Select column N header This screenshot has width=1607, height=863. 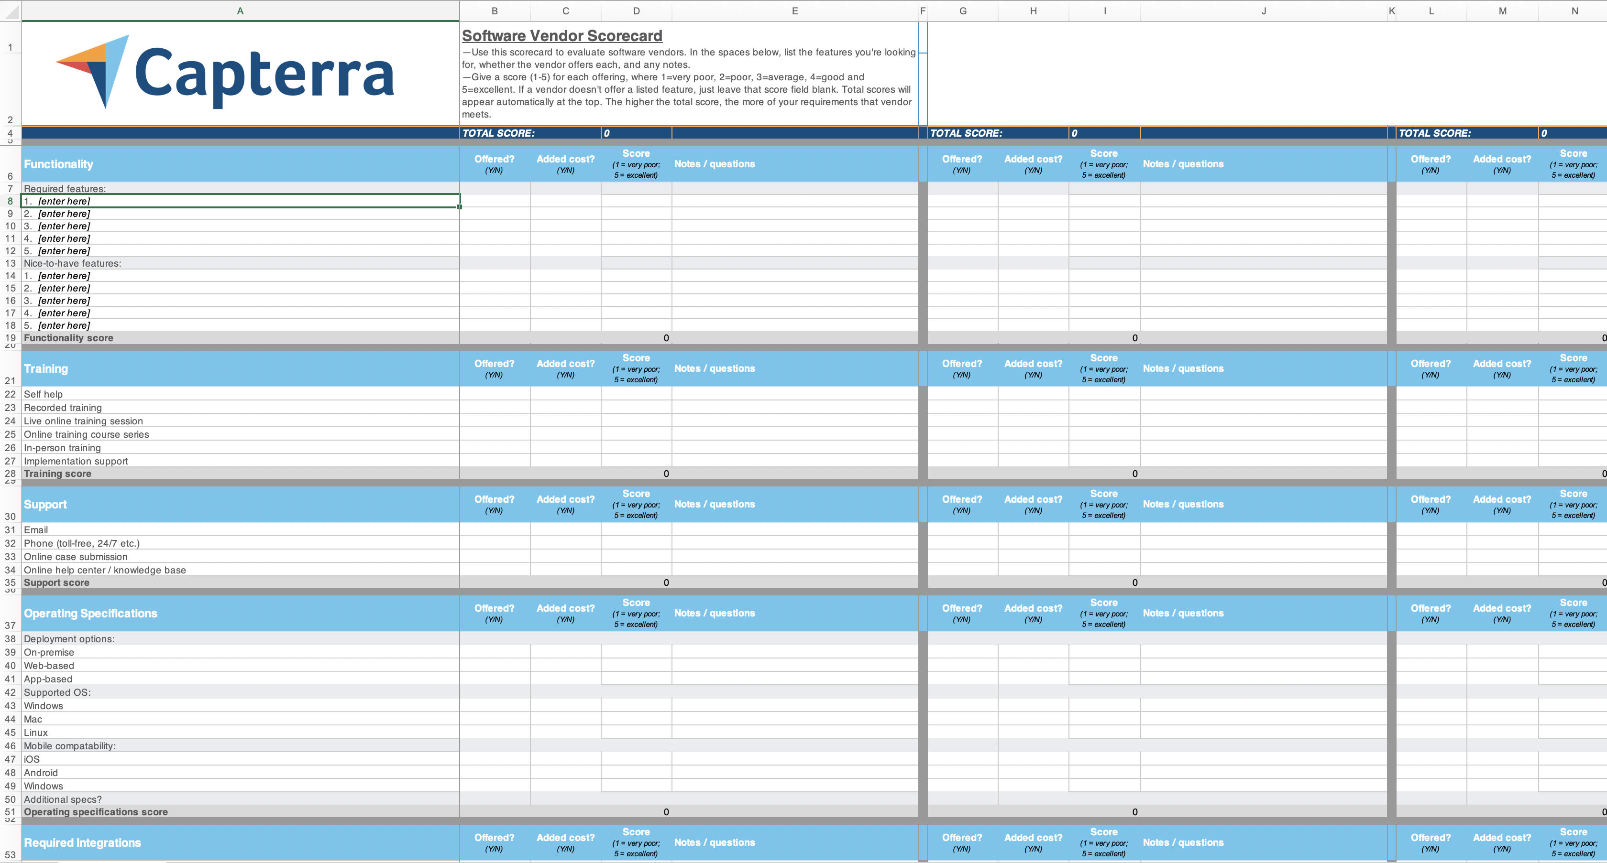[1573, 11]
